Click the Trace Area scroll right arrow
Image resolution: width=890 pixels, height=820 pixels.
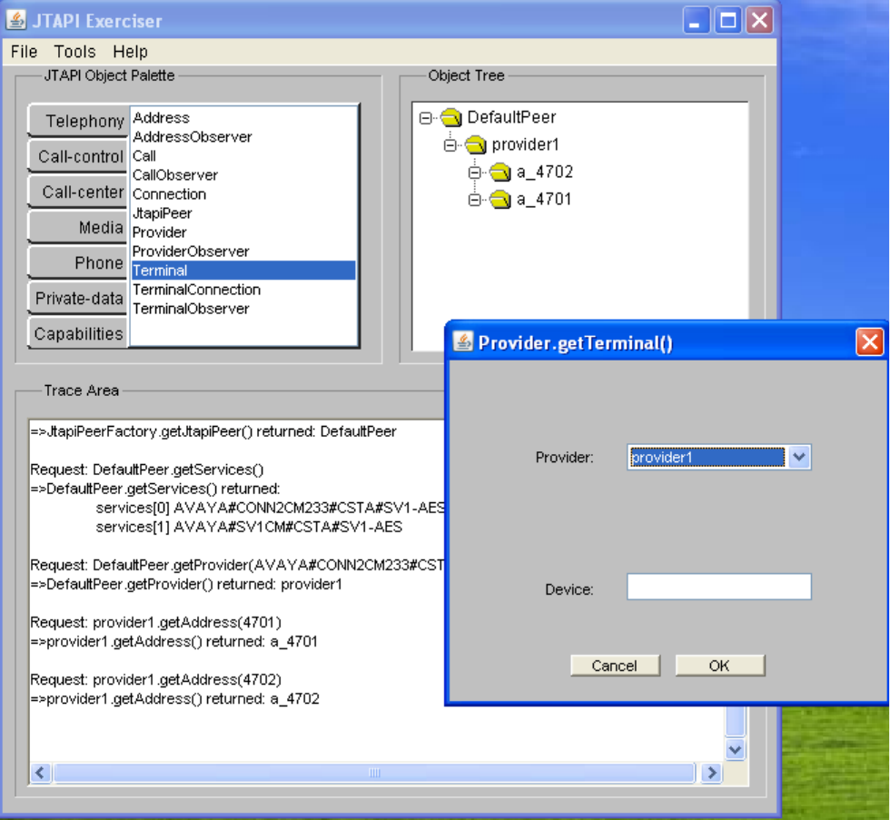711,773
